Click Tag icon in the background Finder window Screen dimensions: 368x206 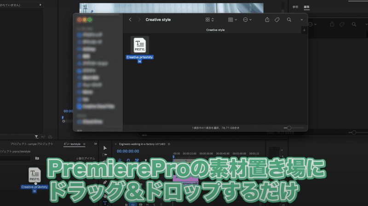point(342,24)
